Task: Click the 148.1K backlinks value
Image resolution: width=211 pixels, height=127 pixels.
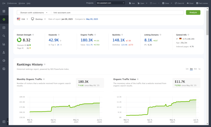Action: click(118, 40)
